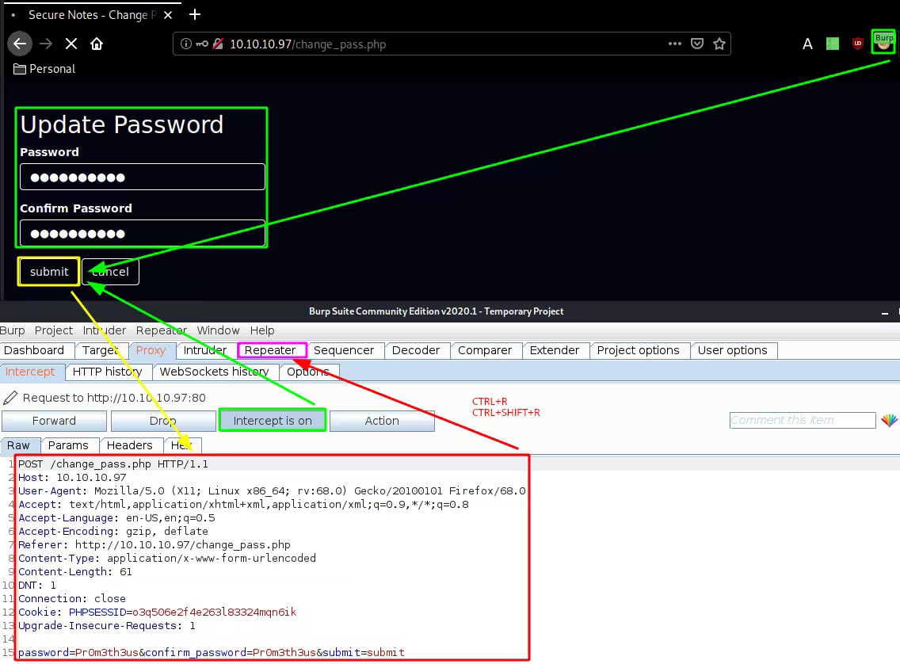Click the Burp proxy extension icon
900x664 pixels.
click(883, 42)
